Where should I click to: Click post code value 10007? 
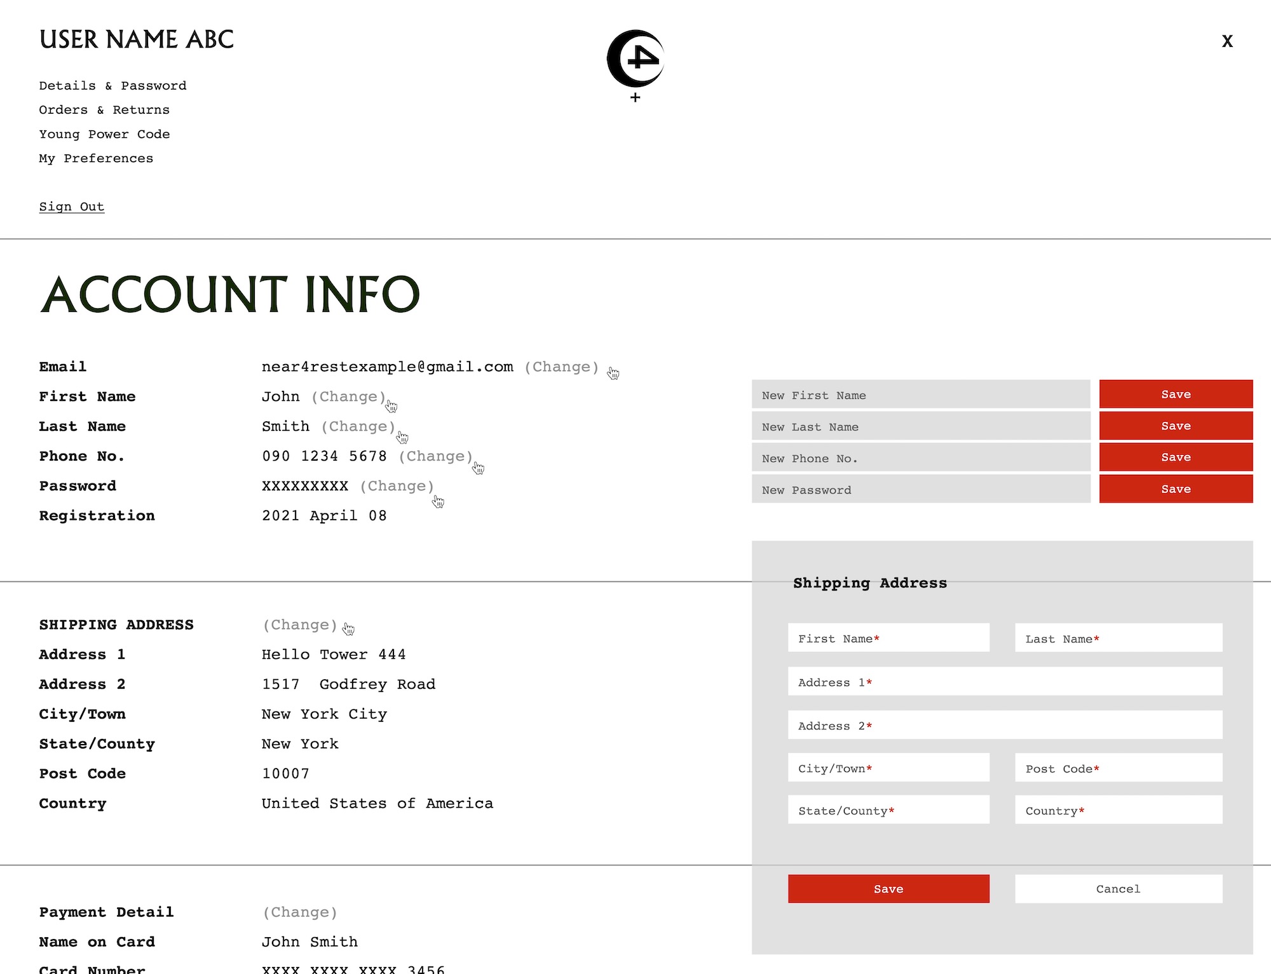pyautogui.click(x=285, y=774)
